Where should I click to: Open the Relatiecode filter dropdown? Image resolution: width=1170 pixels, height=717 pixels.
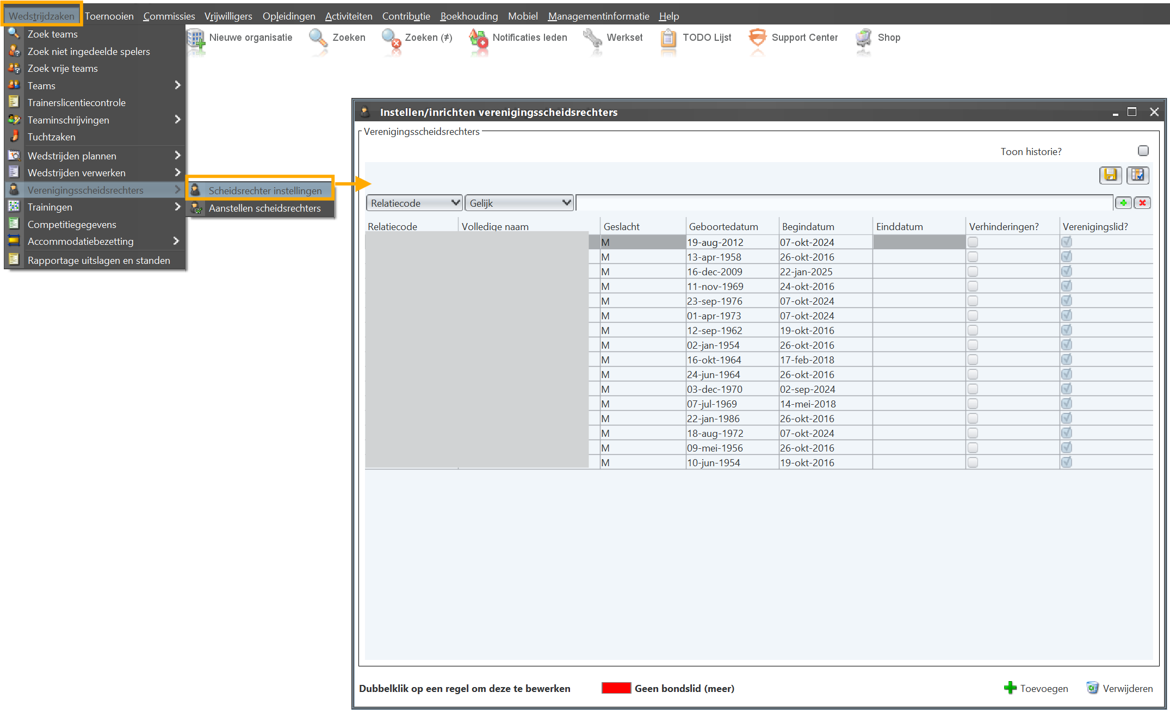click(x=414, y=203)
